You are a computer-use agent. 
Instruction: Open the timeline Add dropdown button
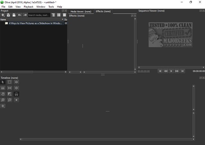(x=3, y=106)
